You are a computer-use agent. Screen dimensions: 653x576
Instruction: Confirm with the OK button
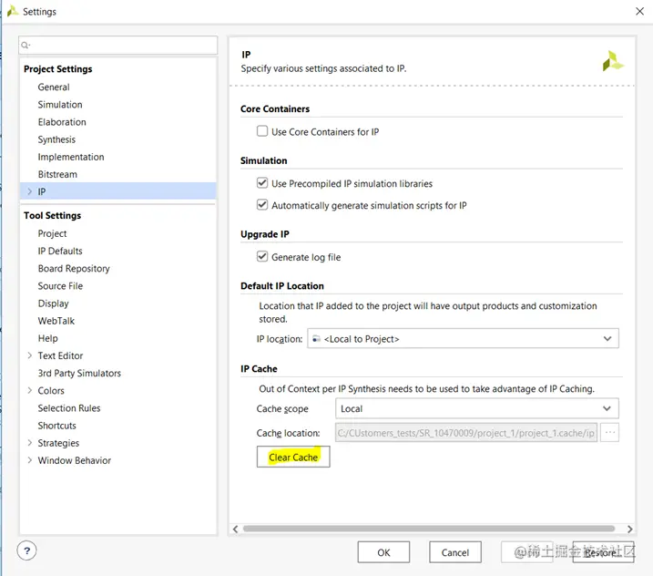pyautogui.click(x=383, y=552)
